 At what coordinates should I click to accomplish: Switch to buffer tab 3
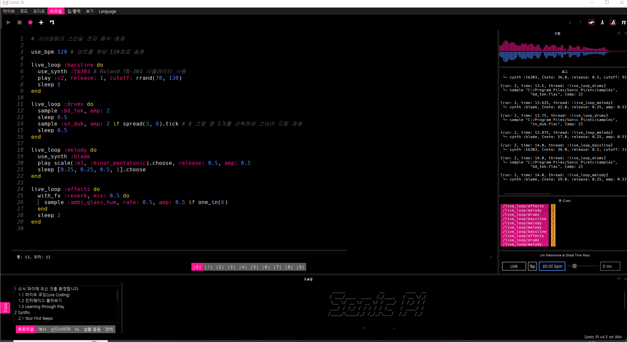(x=231, y=267)
